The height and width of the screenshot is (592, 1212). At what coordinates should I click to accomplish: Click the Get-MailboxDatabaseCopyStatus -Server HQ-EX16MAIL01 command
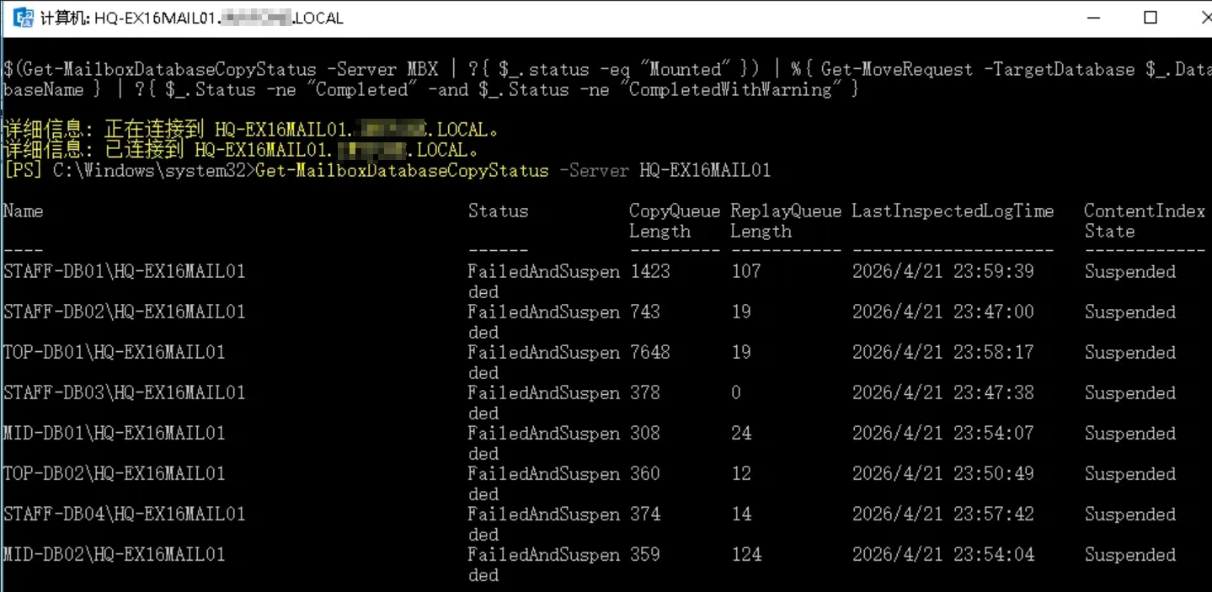513,171
